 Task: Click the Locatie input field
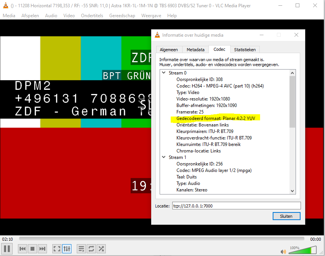pyautogui.click(x=236, y=206)
